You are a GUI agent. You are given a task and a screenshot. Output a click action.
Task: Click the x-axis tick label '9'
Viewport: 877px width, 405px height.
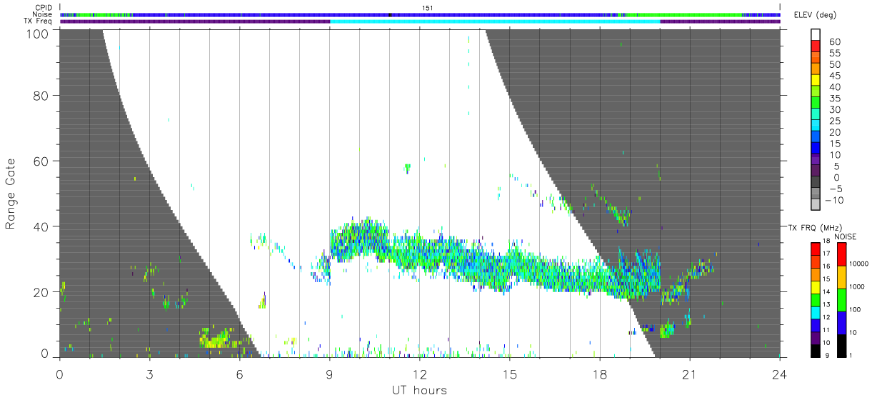click(329, 374)
